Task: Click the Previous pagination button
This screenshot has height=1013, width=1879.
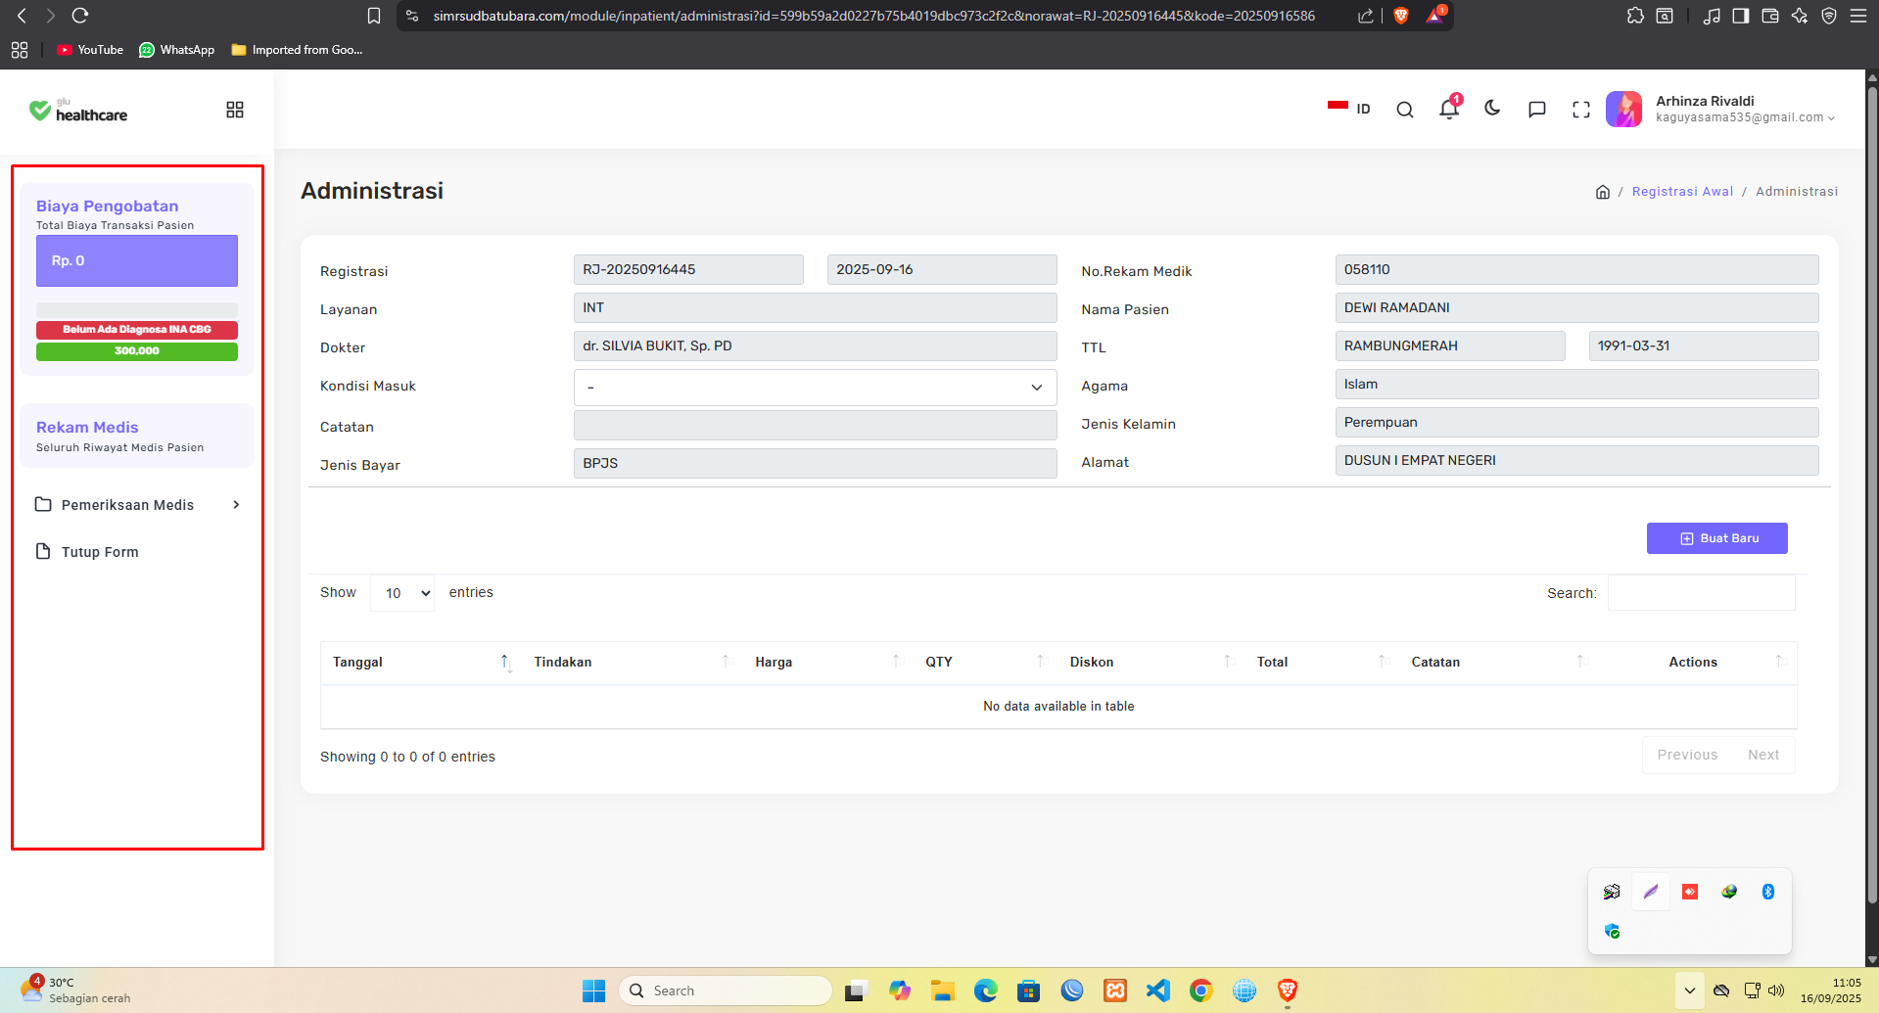Action: point(1687,755)
